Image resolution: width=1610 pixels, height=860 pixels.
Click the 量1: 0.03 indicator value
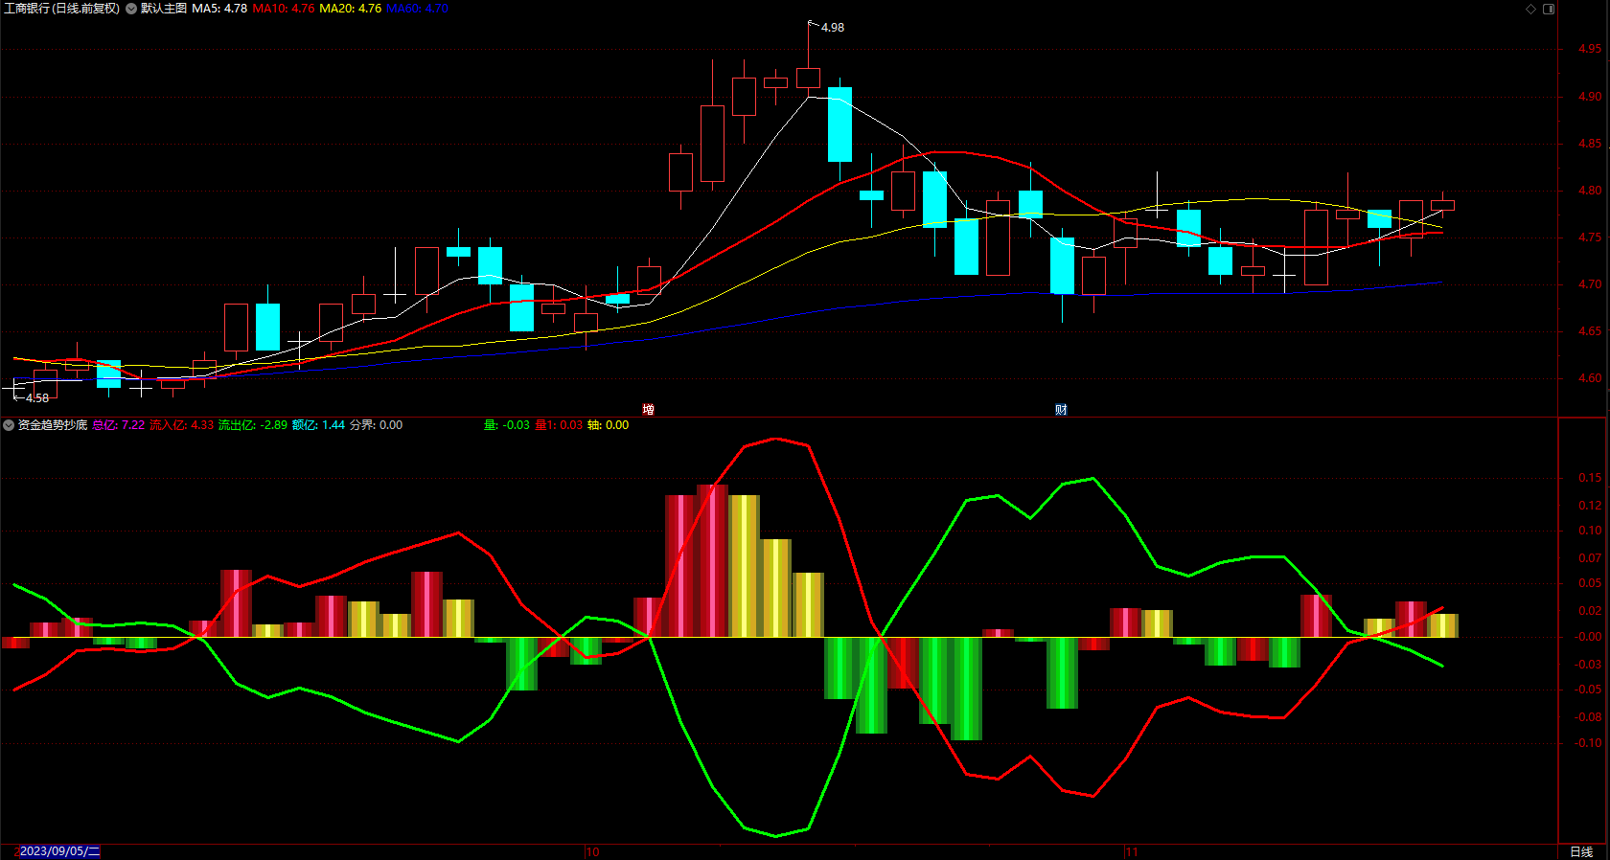click(x=559, y=425)
